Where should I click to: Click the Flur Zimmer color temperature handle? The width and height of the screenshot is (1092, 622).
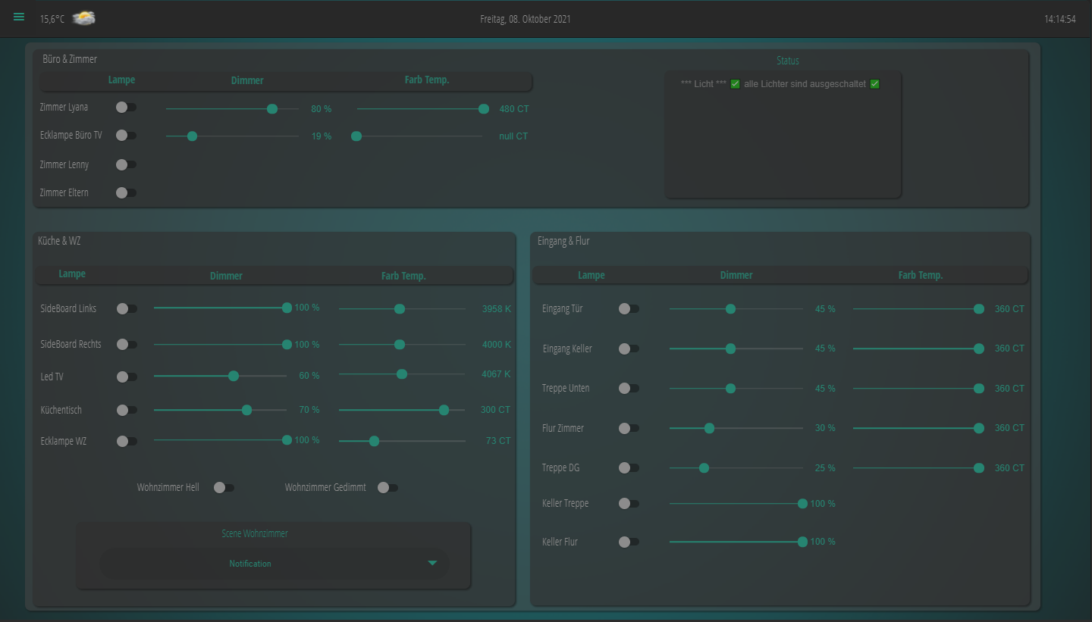tap(979, 428)
